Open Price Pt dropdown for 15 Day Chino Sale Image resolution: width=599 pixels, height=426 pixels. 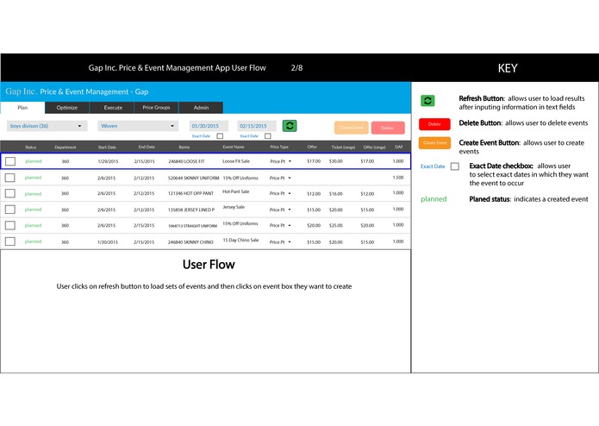tap(280, 241)
